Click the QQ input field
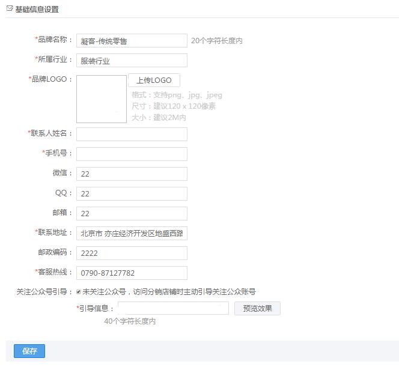 coord(132,194)
